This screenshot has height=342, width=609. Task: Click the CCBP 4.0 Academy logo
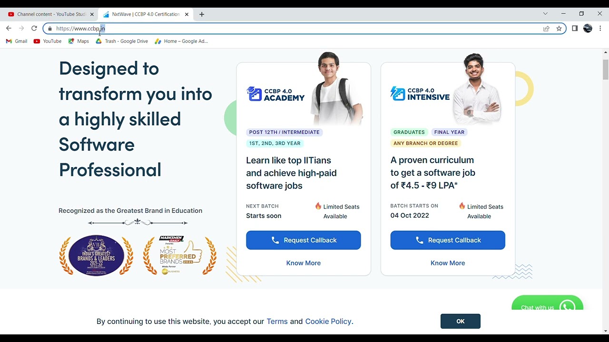[x=275, y=94]
